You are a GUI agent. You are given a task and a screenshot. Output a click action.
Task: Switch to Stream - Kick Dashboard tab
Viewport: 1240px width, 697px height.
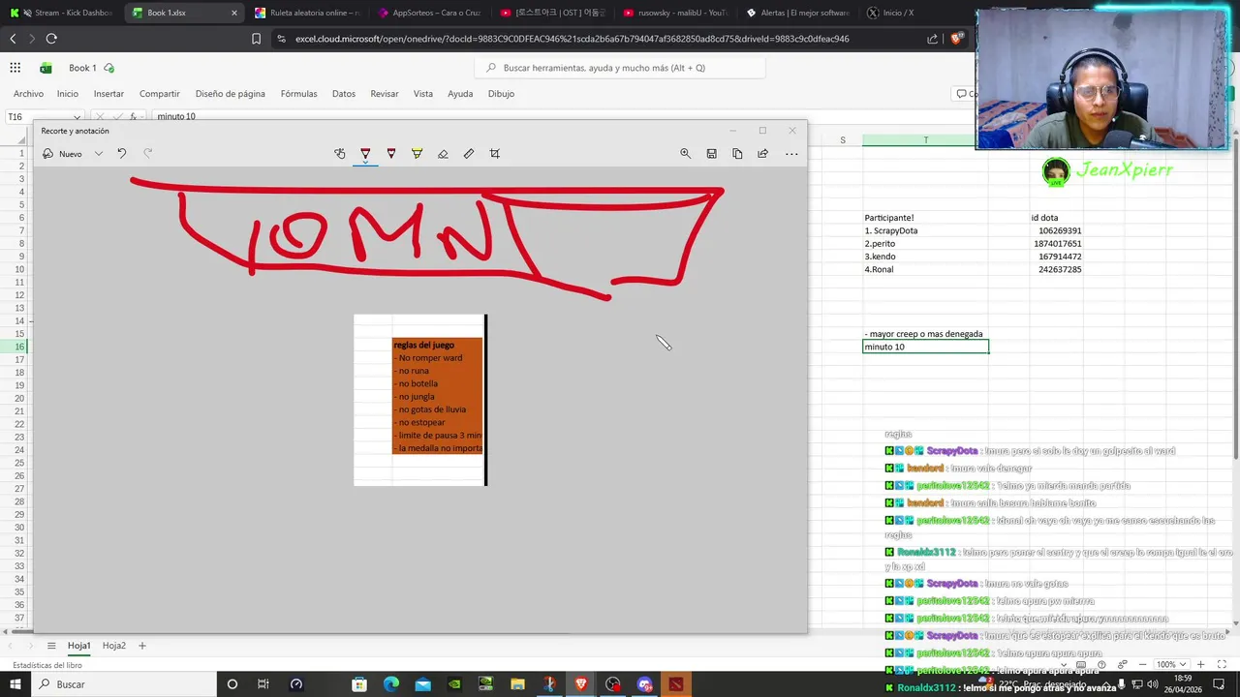[60, 13]
